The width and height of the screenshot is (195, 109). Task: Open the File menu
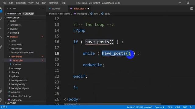pyautogui.click(x=5, y=3)
